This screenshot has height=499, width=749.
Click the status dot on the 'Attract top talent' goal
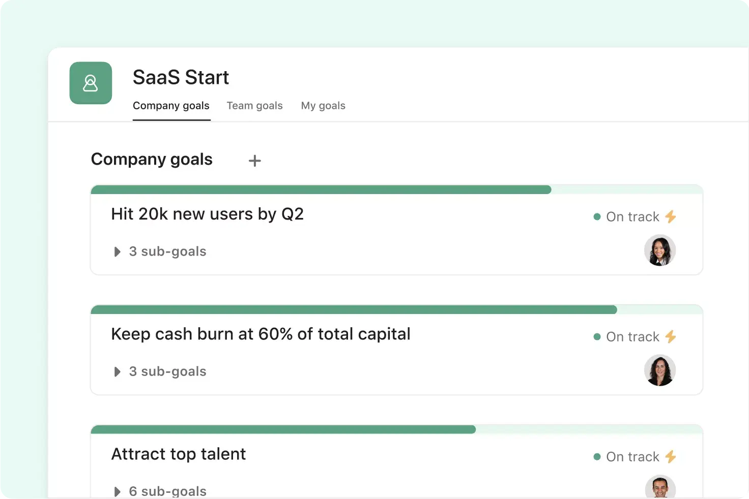coord(596,457)
